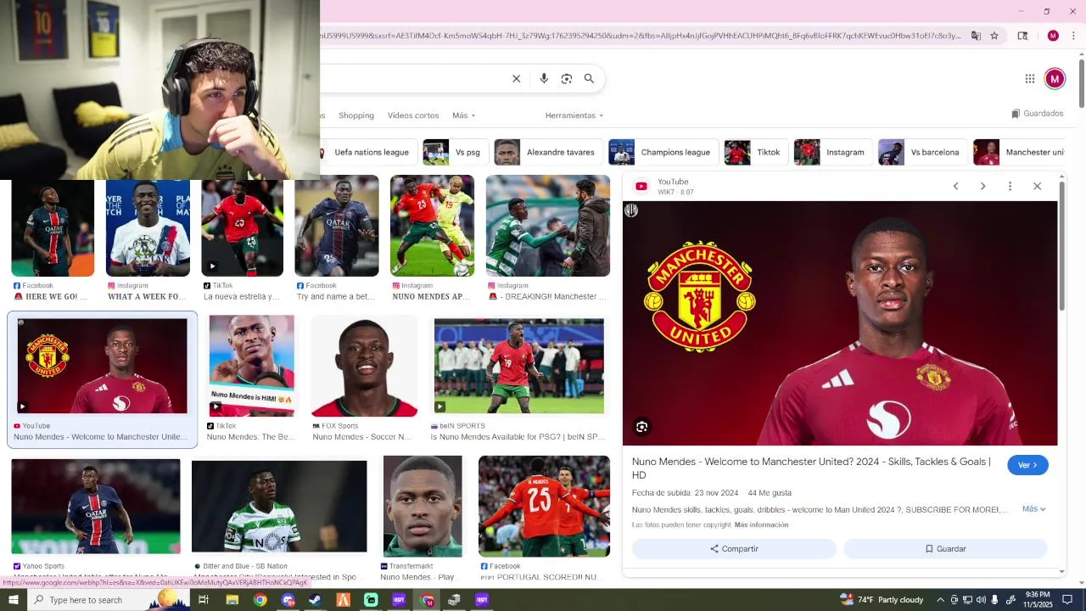
Task: Go to previous image in preview panel
Action: pos(955,186)
